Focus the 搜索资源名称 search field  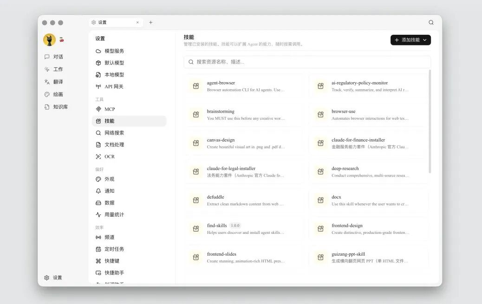307,62
